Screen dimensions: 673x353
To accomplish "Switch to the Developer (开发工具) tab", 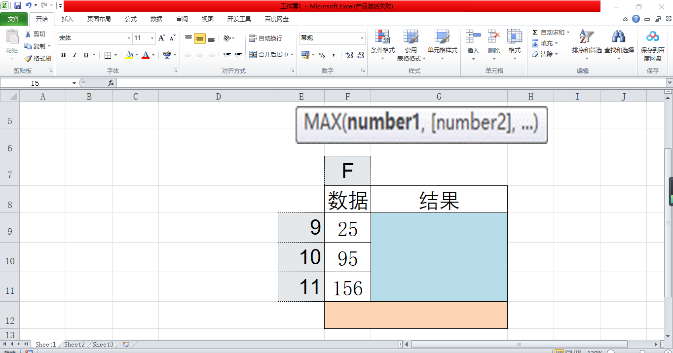I will tap(239, 19).
